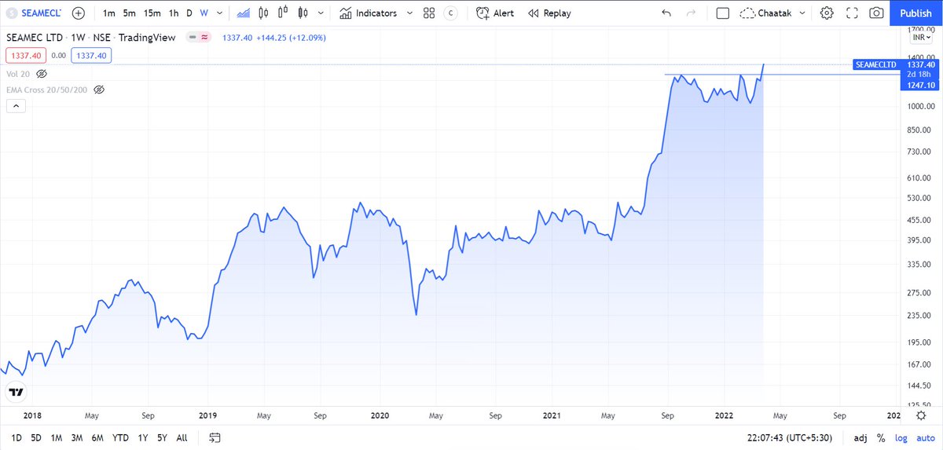Screen dimensions: 943x450
Task: Open timezone menu 22:07:43 (UTC+5:30)
Action: [791, 437]
